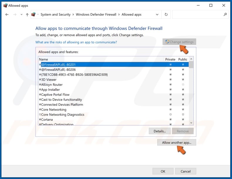The width and height of the screenshot is (232, 179).
Task: Toggle Public for Cortana
Action: [x=183, y=119]
